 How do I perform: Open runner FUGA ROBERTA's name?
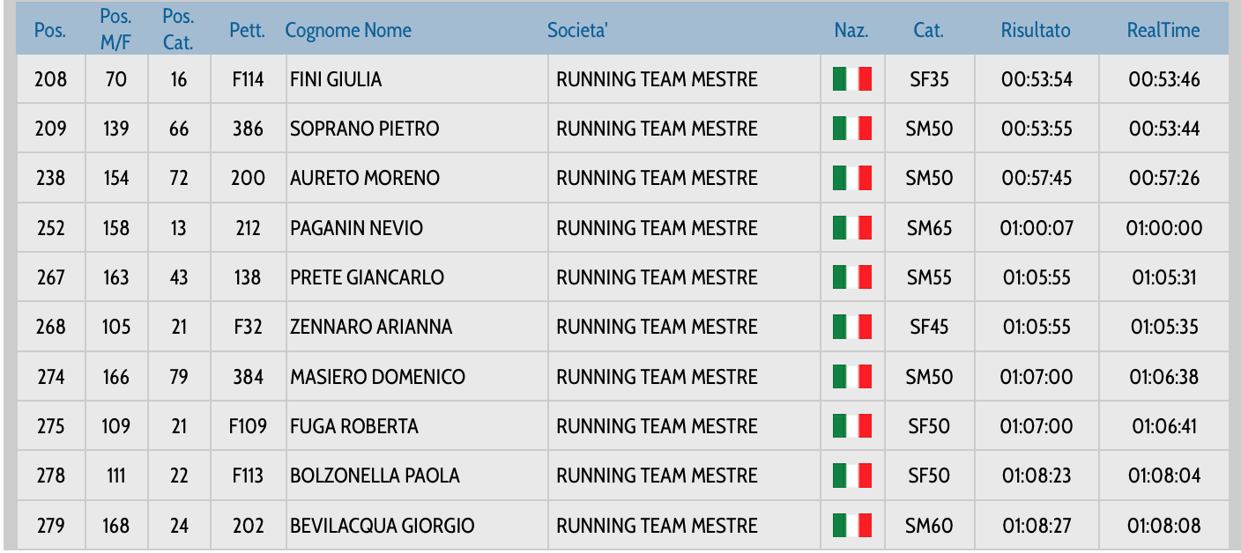[x=354, y=426]
